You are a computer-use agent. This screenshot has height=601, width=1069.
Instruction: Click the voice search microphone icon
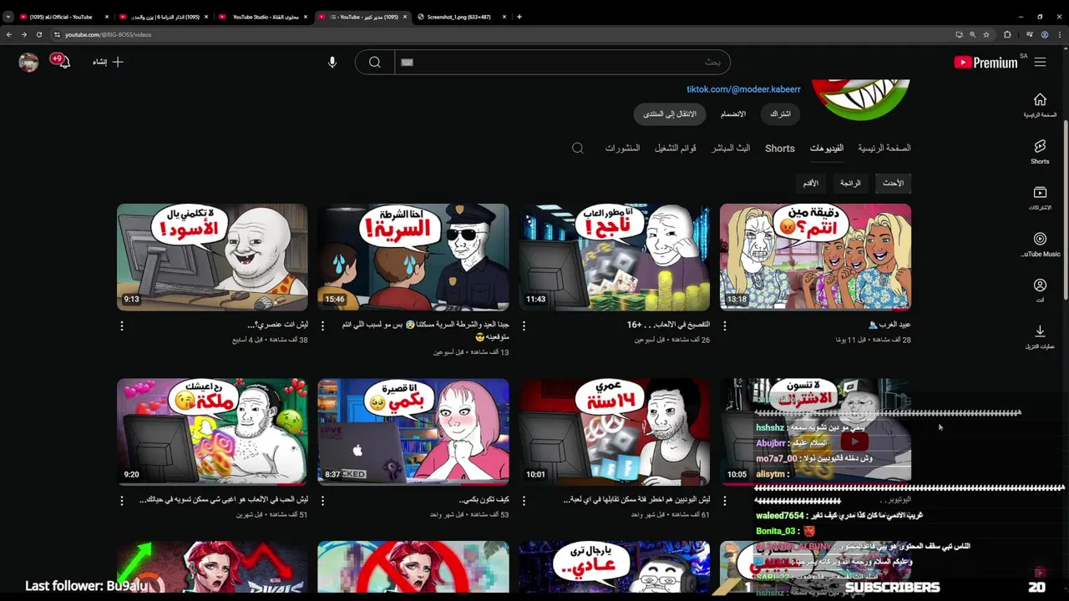(x=332, y=62)
